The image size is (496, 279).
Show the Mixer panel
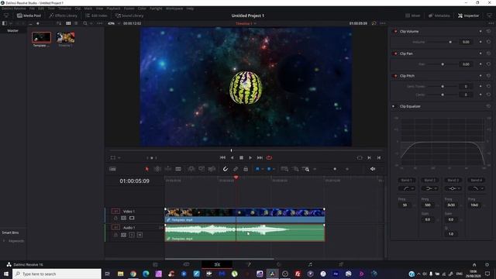(x=413, y=15)
